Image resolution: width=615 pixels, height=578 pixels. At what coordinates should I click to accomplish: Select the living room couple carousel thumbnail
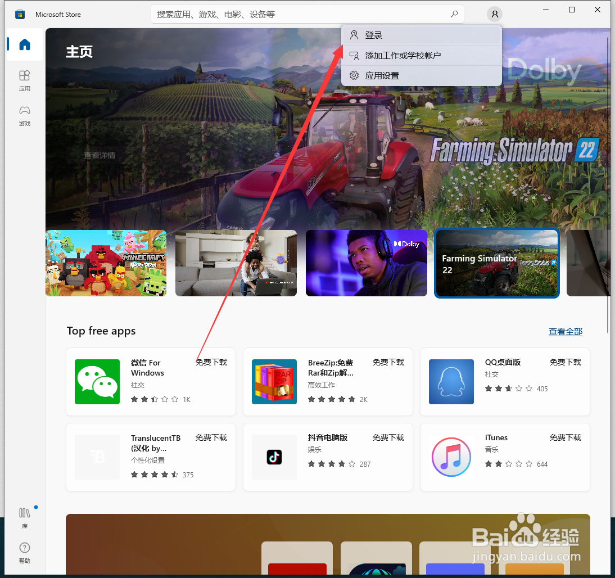(236, 263)
